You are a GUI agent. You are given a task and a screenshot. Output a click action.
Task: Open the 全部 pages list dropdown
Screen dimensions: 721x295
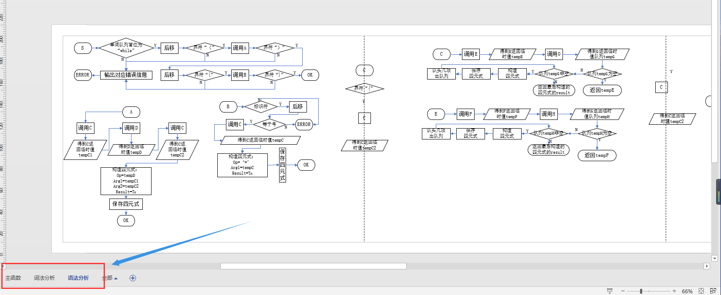[x=110, y=278]
